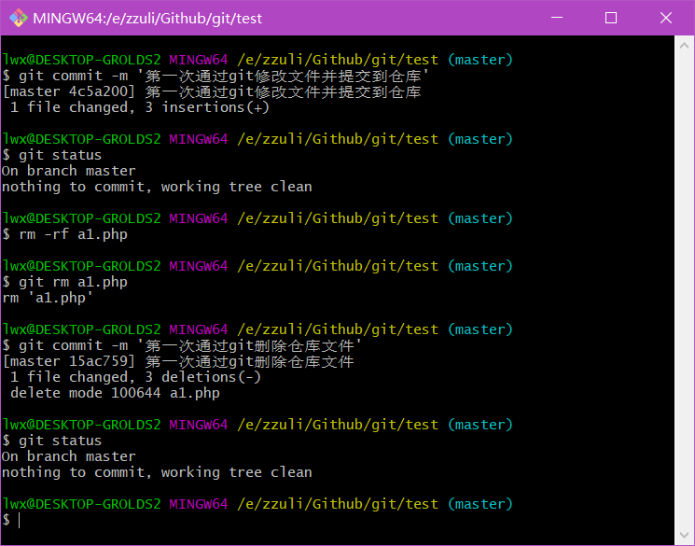
Task: Click the cursor at the last prompt line
Action: (19, 520)
